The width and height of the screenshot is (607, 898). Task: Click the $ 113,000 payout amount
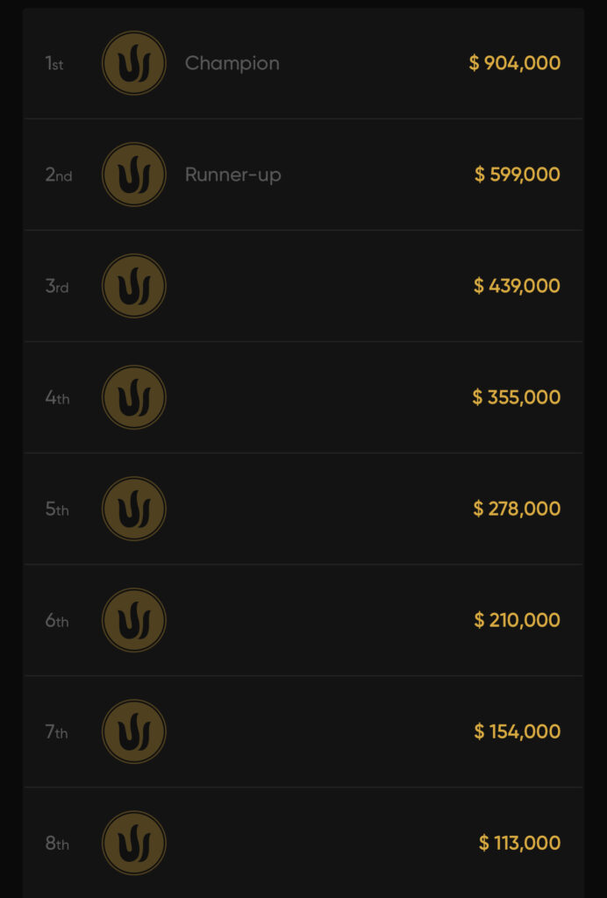tap(520, 843)
